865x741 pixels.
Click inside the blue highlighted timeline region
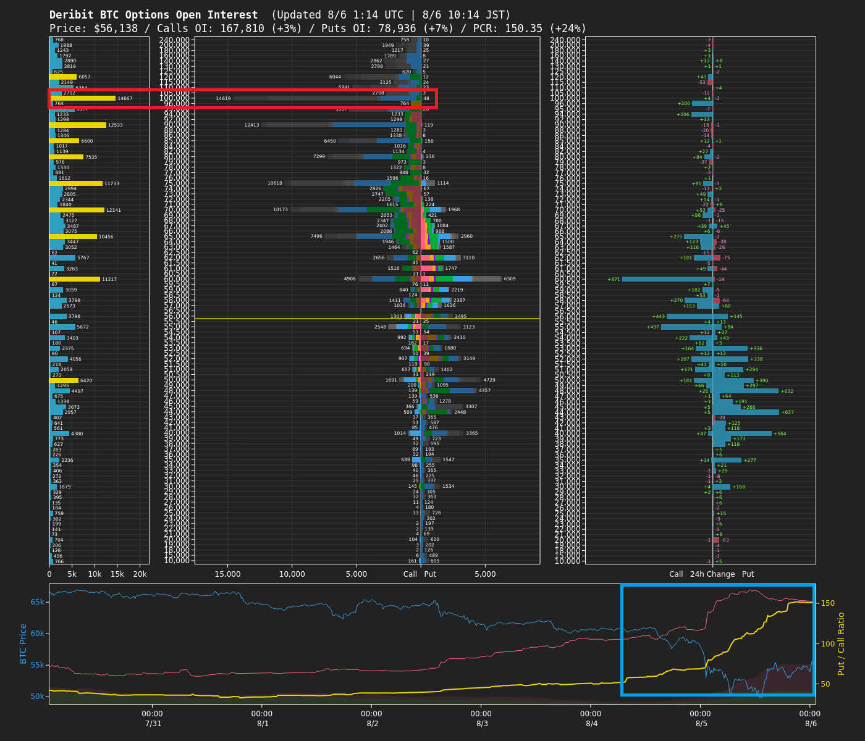pos(718,640)
